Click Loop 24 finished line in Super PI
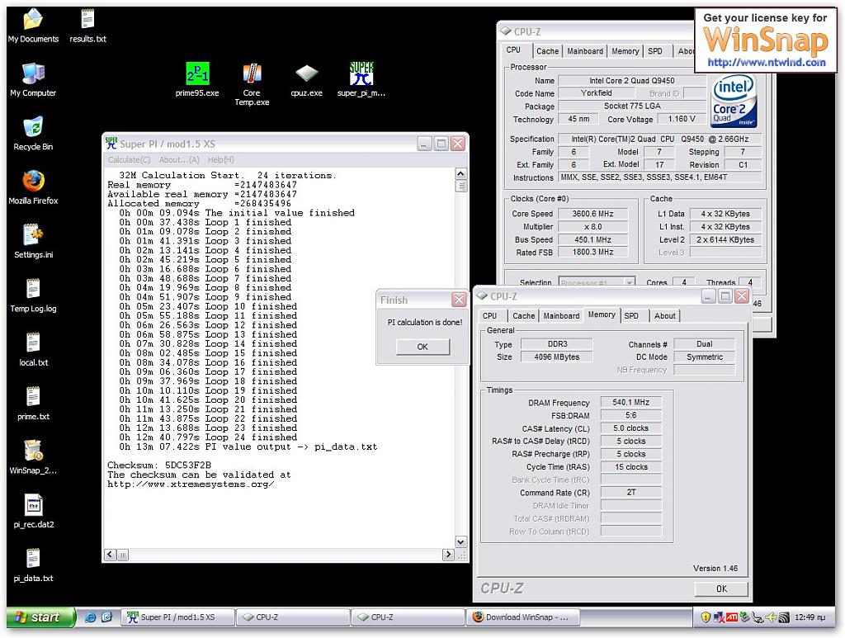The height and width of the screenshot is (638, 845). 208,437
